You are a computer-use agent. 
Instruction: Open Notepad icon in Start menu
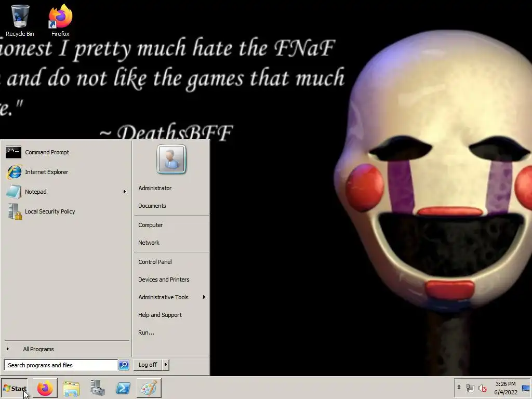pos(14,192)
